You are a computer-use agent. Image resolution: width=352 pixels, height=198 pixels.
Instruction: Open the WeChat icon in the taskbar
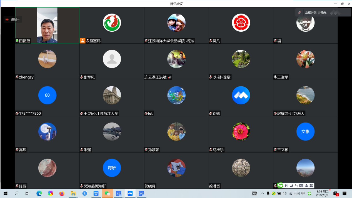107,193
